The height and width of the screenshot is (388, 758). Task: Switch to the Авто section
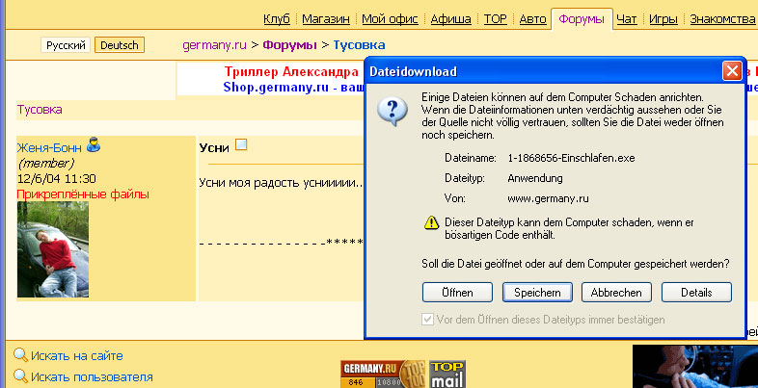(x=532, y=19)
